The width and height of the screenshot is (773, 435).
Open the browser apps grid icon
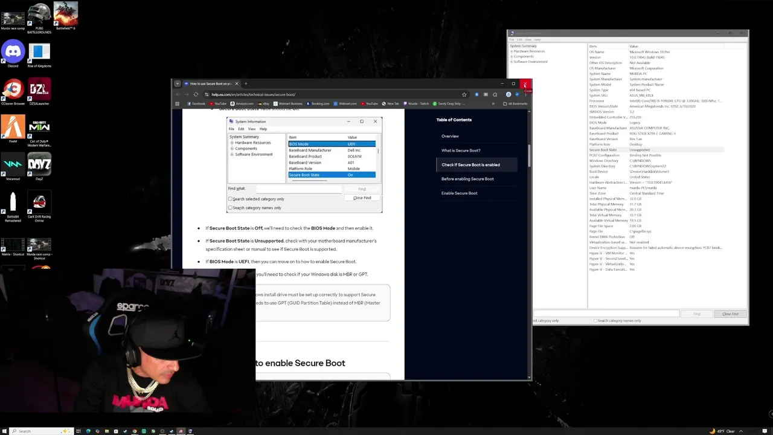click(177, 103)
